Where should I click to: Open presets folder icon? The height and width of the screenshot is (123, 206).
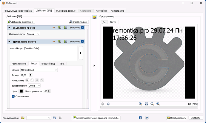pos(23,118)
